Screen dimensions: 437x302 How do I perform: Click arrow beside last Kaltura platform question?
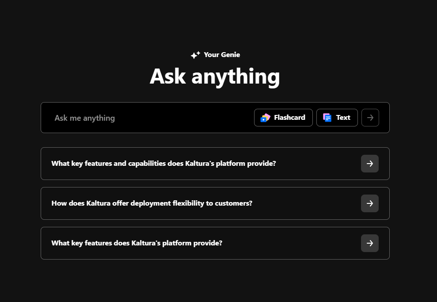369,243
